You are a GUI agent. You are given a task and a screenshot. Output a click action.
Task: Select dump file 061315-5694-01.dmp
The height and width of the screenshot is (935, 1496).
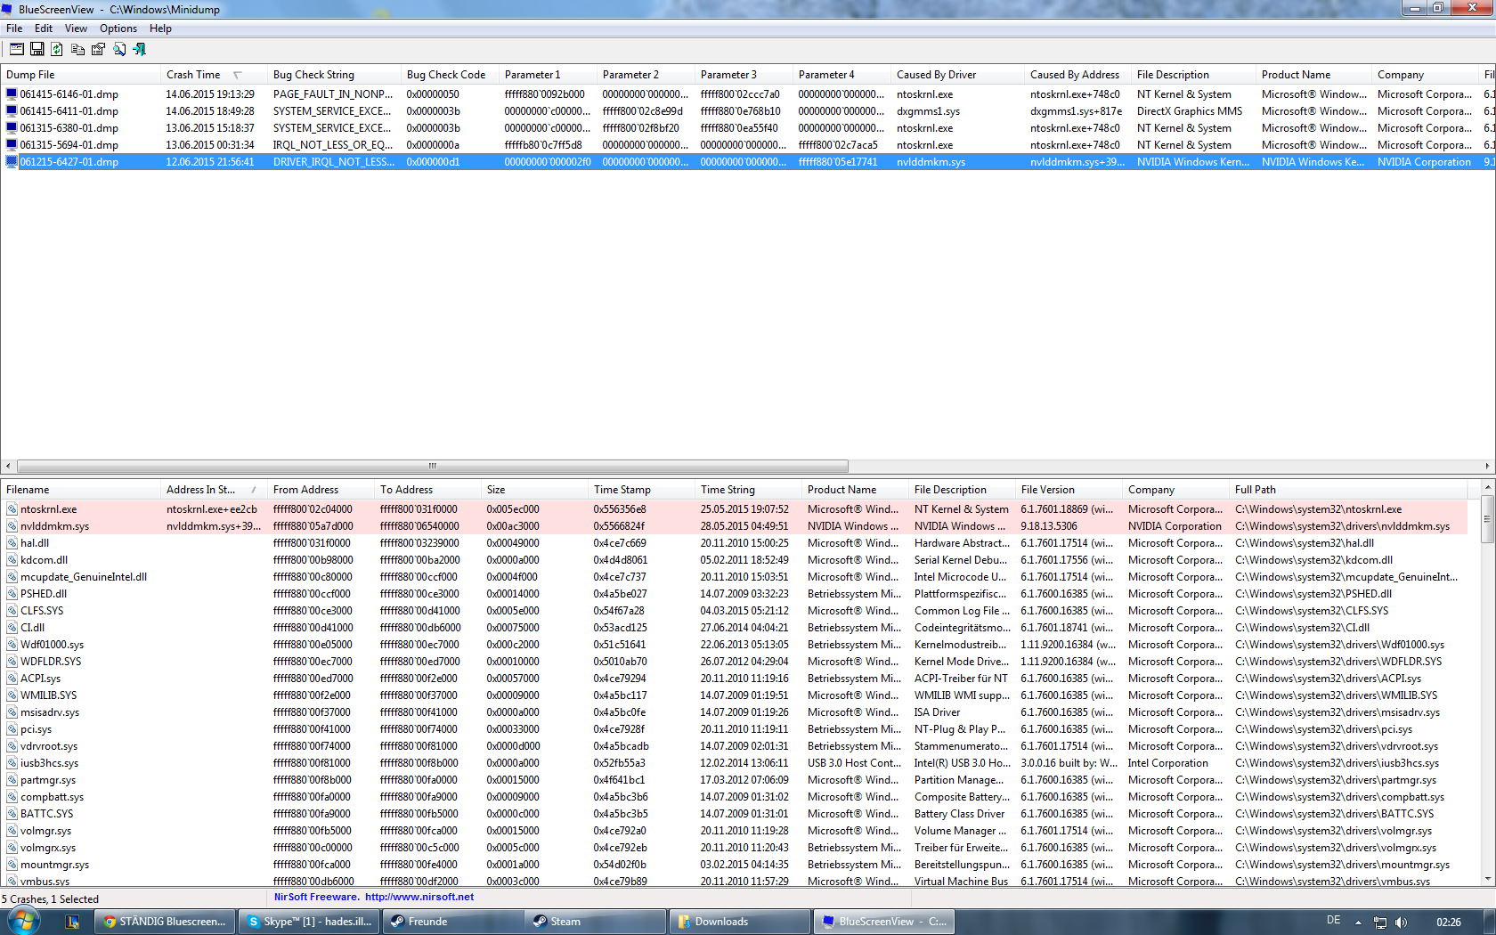pos(69,145)
